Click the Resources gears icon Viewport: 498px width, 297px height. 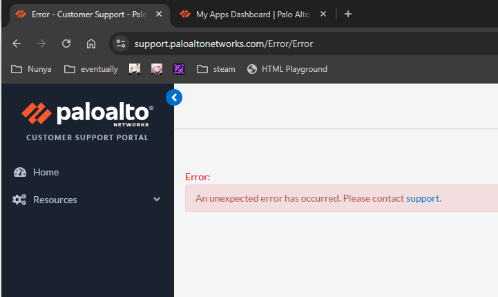tap(19, 200)
